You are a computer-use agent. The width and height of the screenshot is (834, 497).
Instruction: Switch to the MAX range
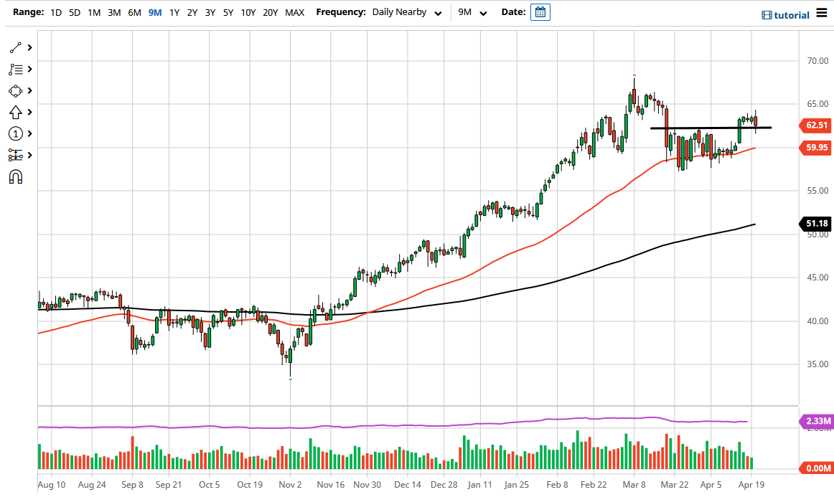[294, 12]
